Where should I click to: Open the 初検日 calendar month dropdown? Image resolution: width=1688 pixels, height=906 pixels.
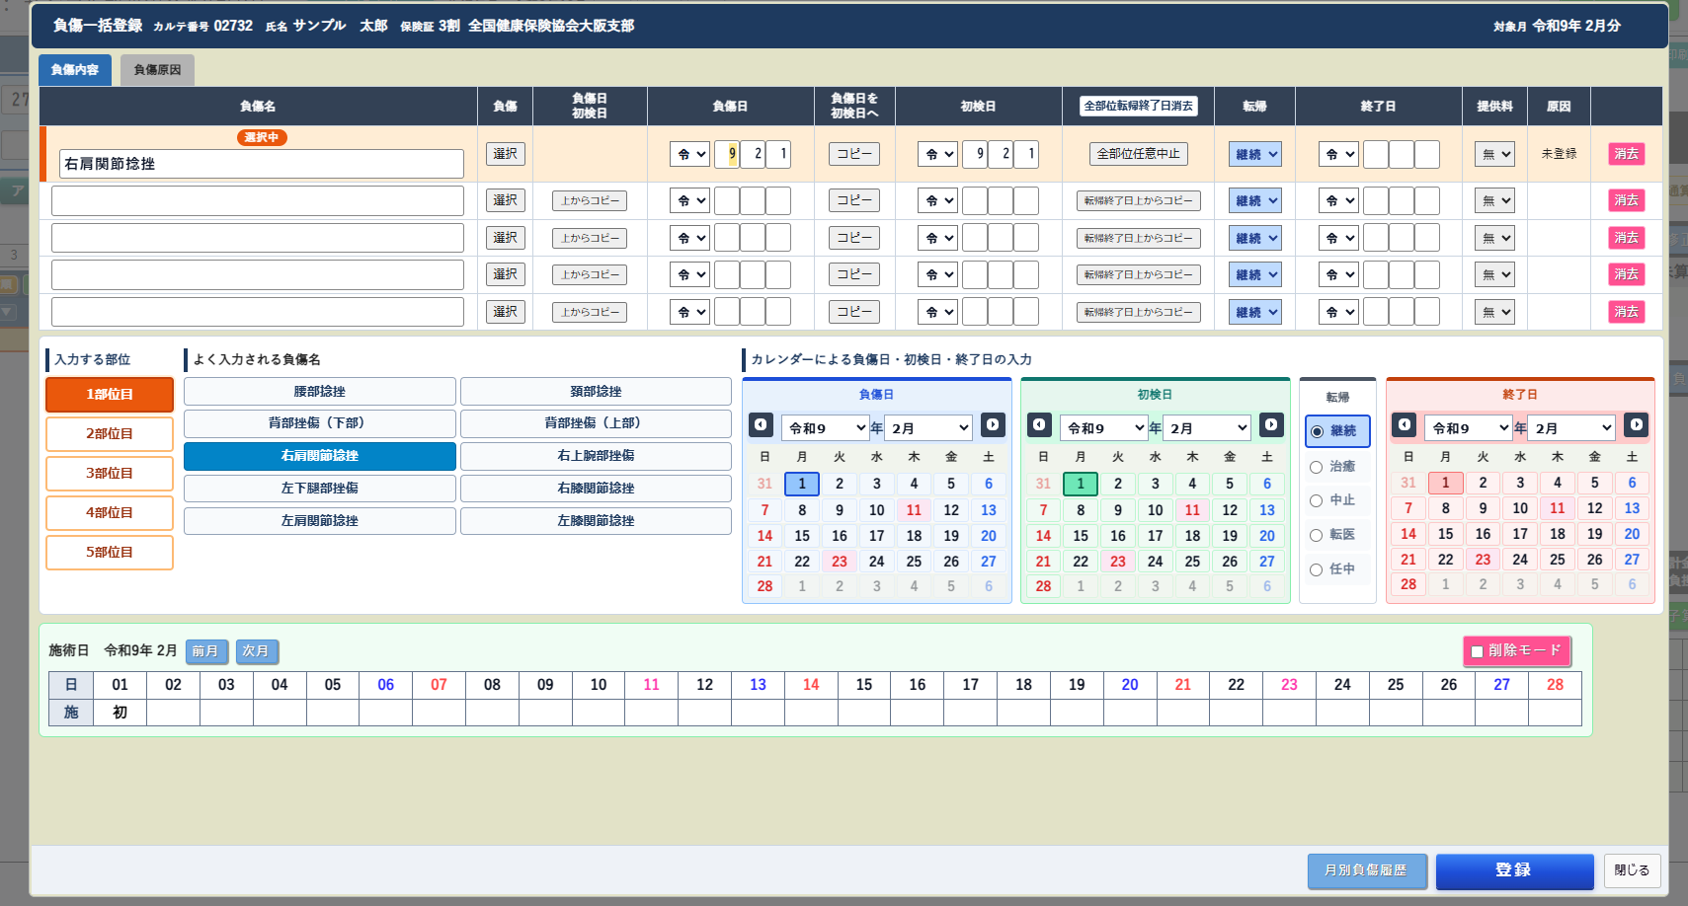(x=1207, y=427)
